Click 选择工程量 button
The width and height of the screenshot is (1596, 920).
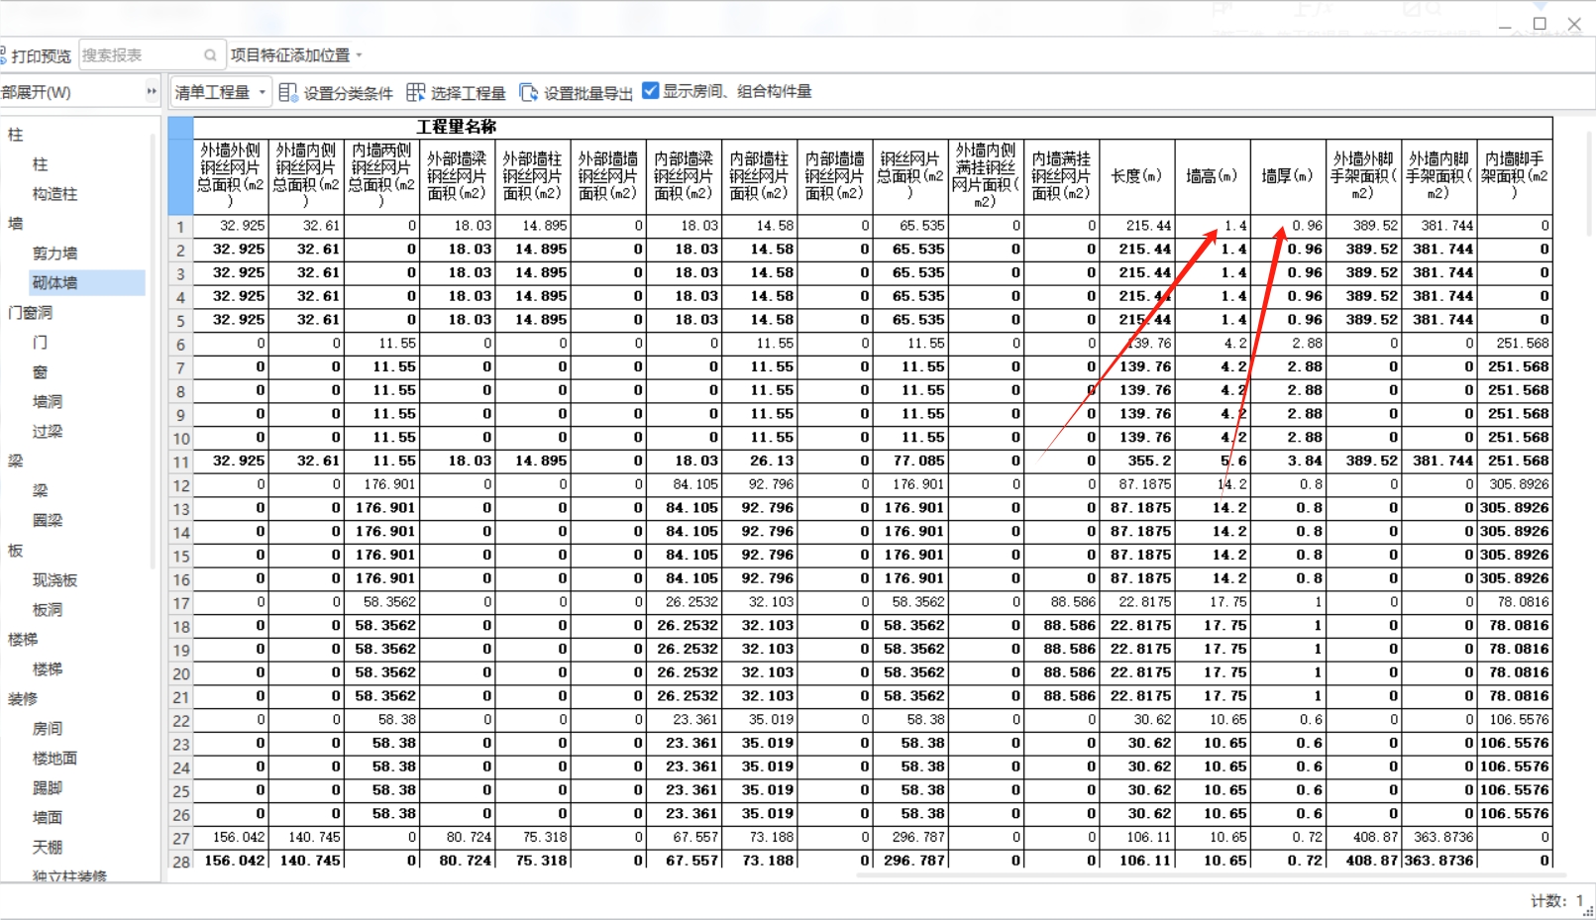pyautogui.click(x=457, y=93)
